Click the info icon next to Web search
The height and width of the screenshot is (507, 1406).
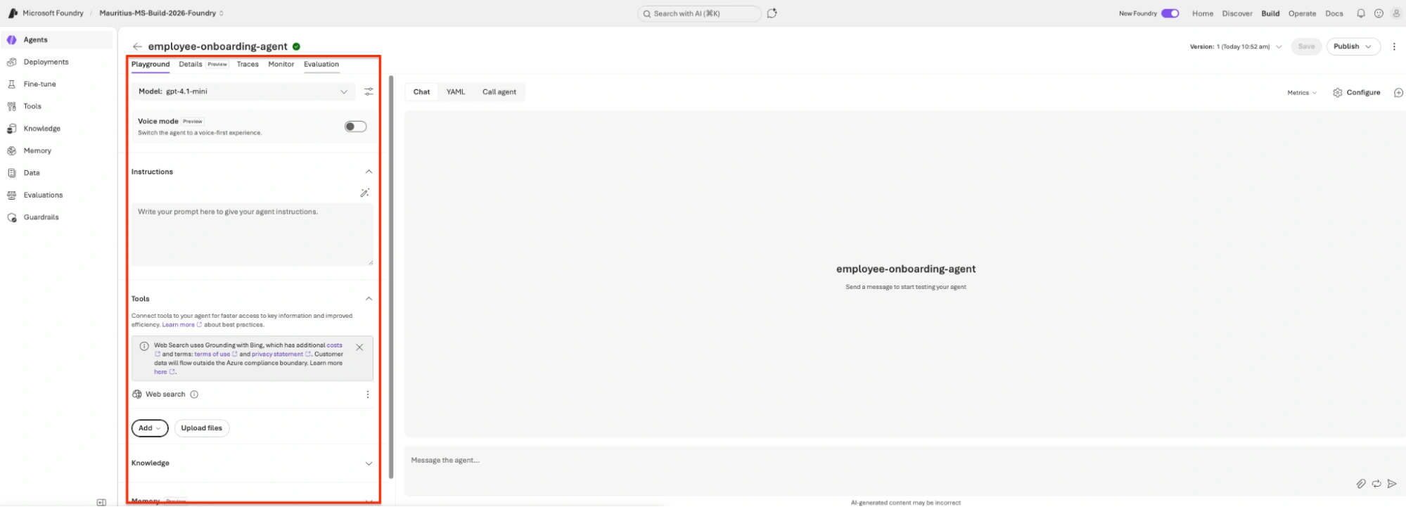click(194, 394)
